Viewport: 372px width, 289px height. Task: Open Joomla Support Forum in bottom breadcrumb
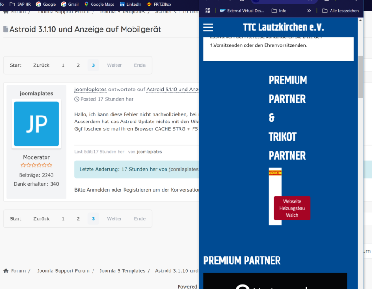click(x=63, y=271)
